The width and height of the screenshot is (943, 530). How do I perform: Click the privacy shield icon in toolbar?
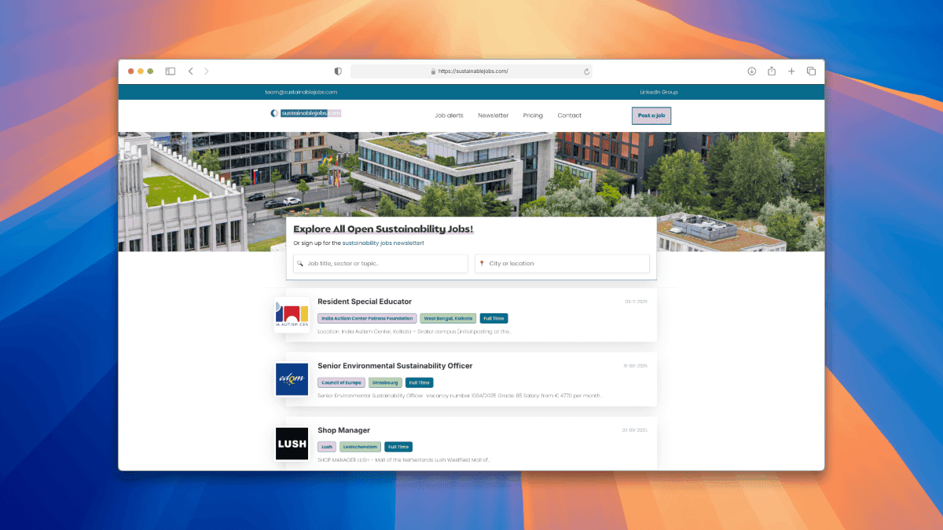click(338, 71)
